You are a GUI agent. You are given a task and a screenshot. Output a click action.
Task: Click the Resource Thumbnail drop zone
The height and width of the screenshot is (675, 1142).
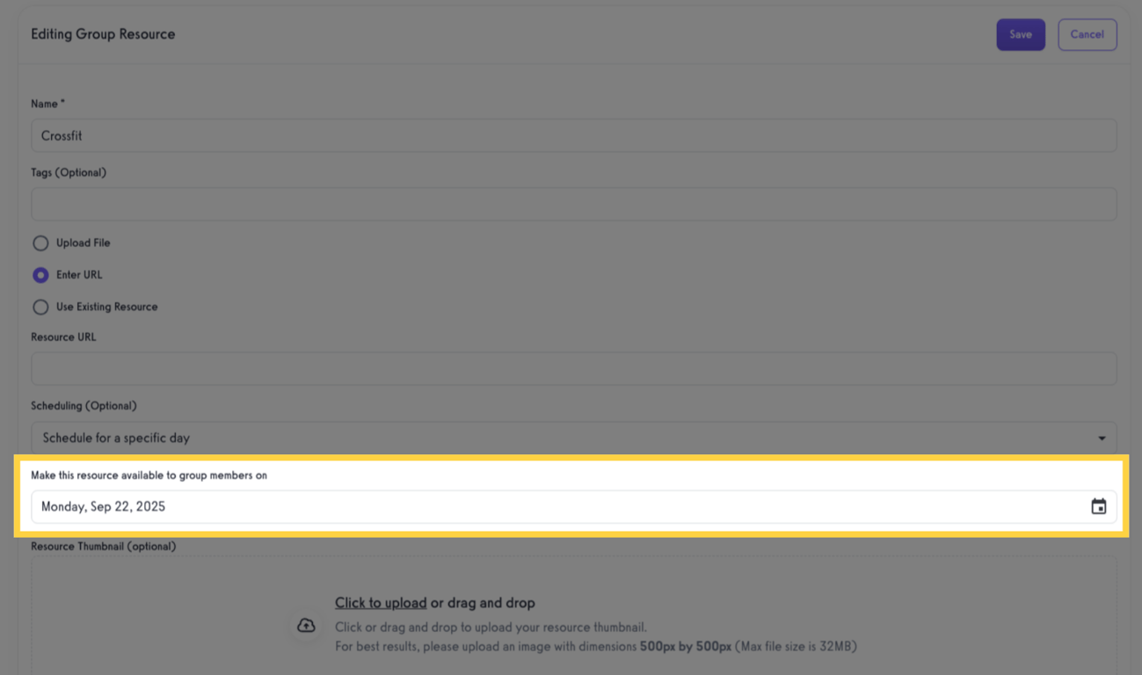[x=571, y=624]
